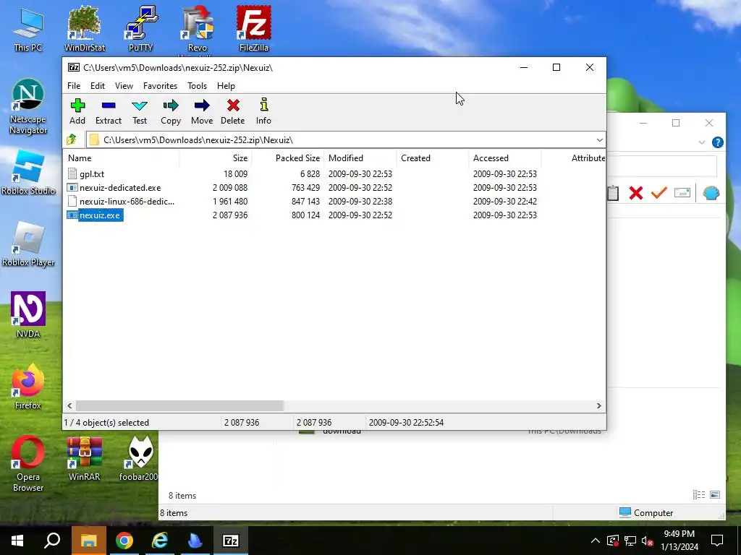
Task: Sort by Packed Size column header
Action: [288, 158]
